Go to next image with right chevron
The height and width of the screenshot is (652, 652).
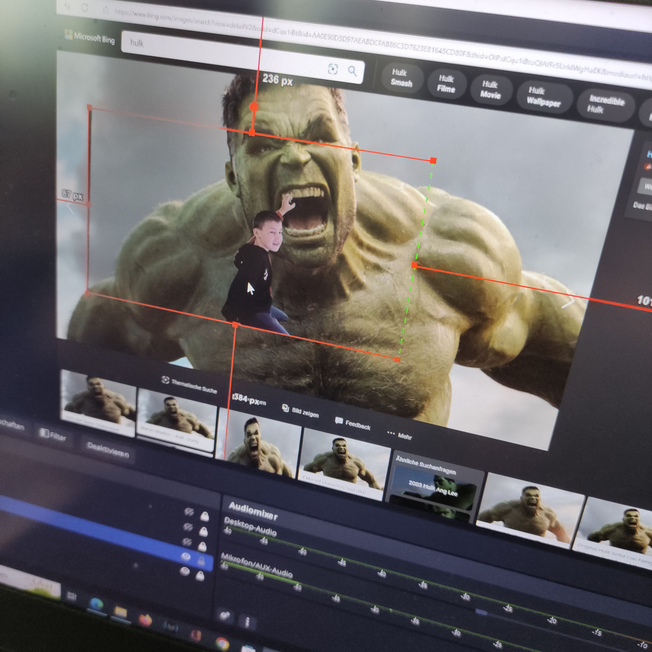[568, 301]
